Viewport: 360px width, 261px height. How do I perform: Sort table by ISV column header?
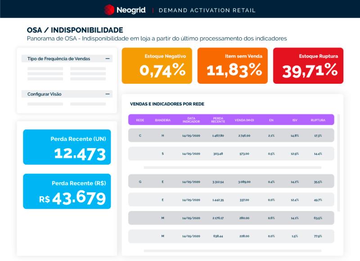coord(295,120)
